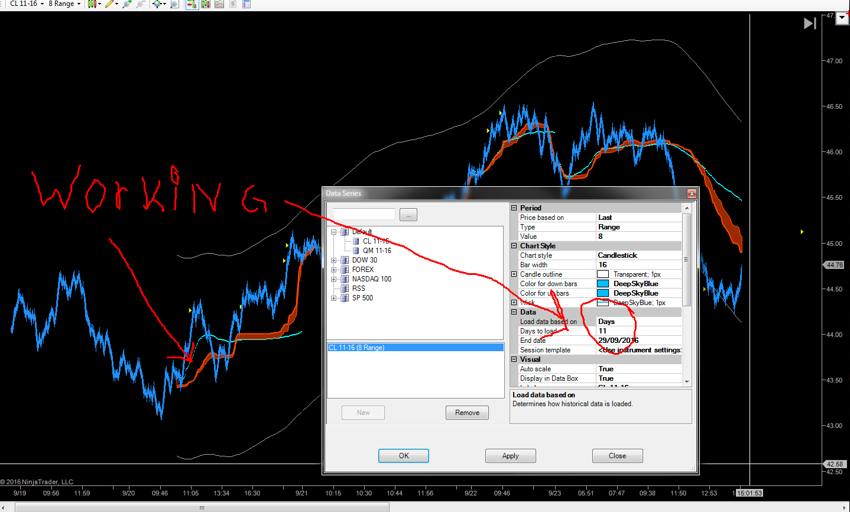The width and height of the screenshot is (850, 512).
Task: Open the Data Series candle icon in toolbar
Action: [x=206, y=4]
